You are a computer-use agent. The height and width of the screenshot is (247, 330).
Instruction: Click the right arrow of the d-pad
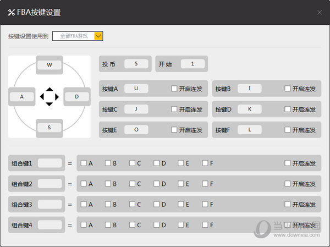click(x=57, y=97)
